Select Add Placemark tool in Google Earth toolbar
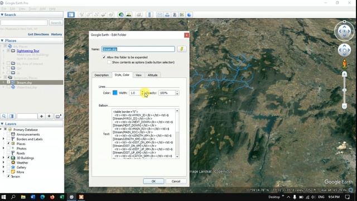Viewport: 357px width, 201px height. [81, 15]
